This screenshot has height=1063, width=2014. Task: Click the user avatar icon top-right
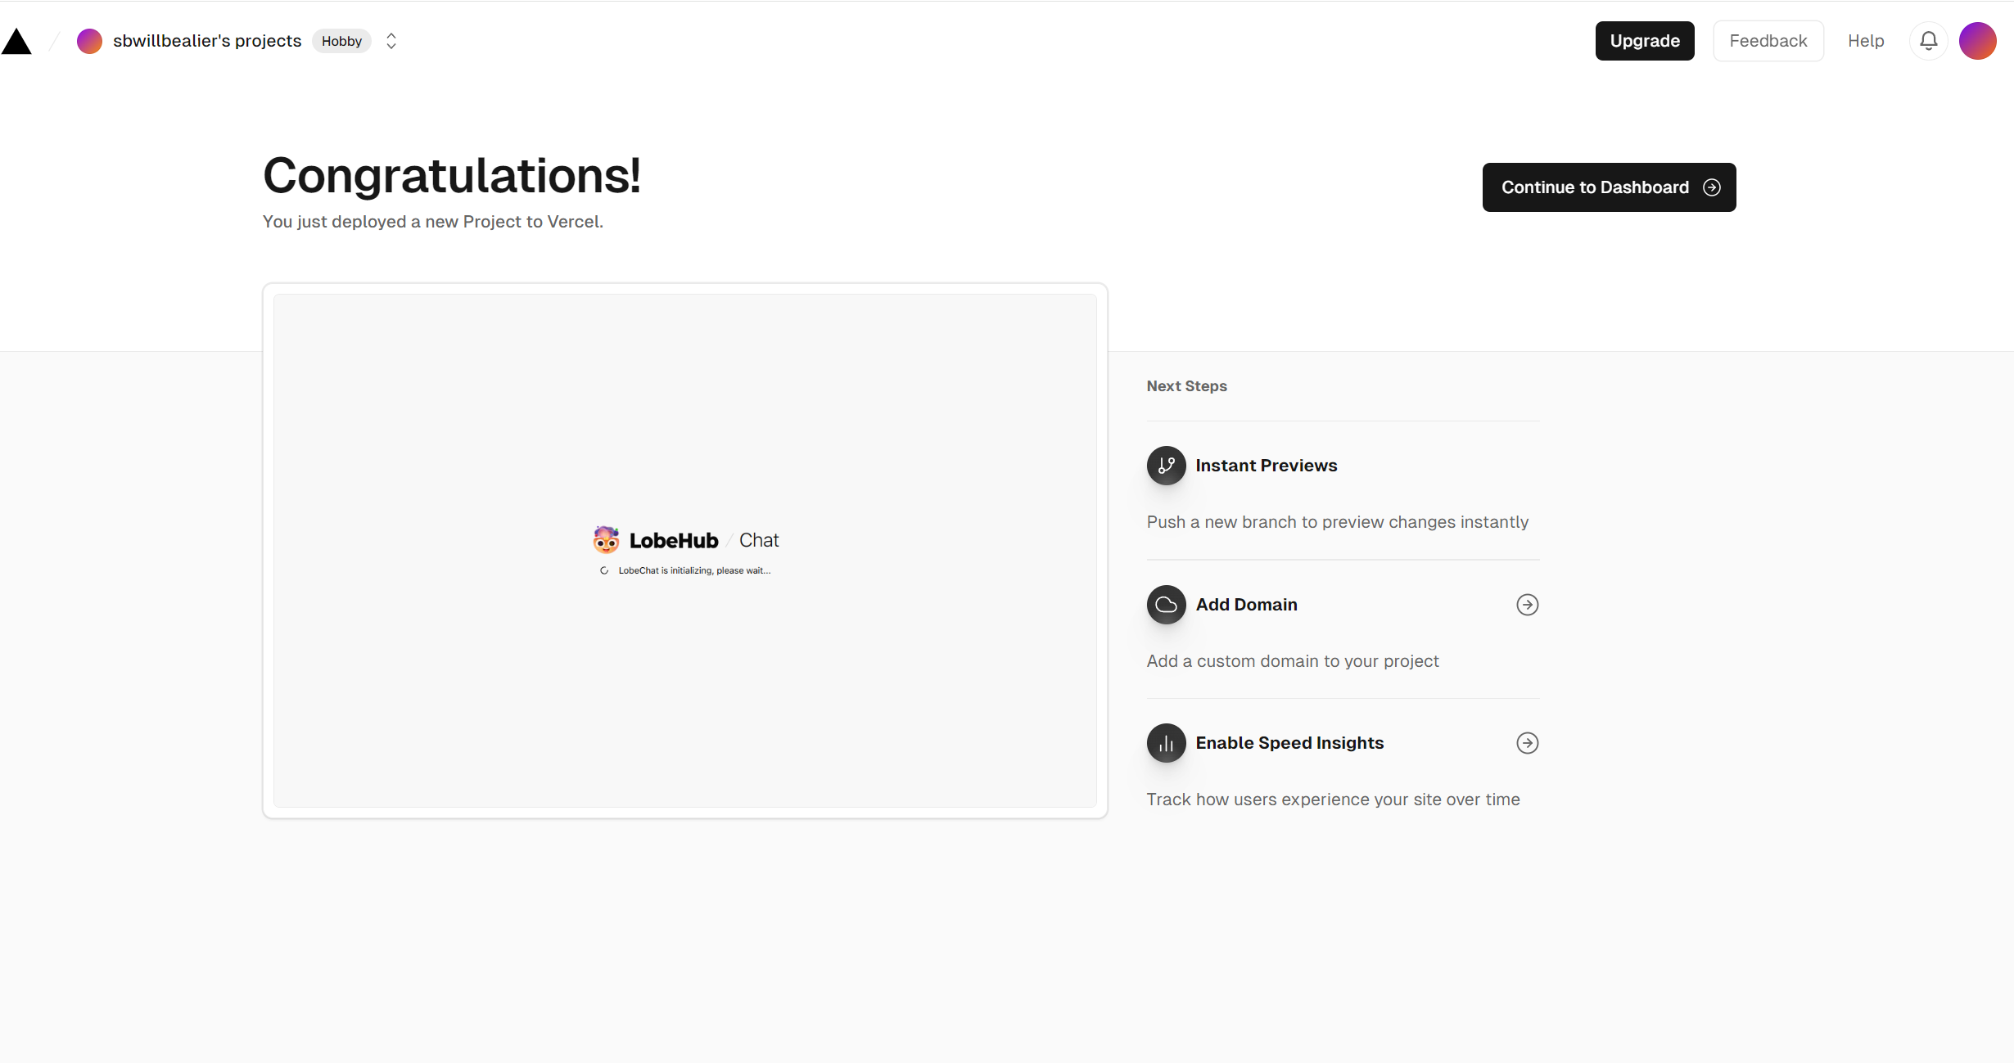click(1976, 40)
